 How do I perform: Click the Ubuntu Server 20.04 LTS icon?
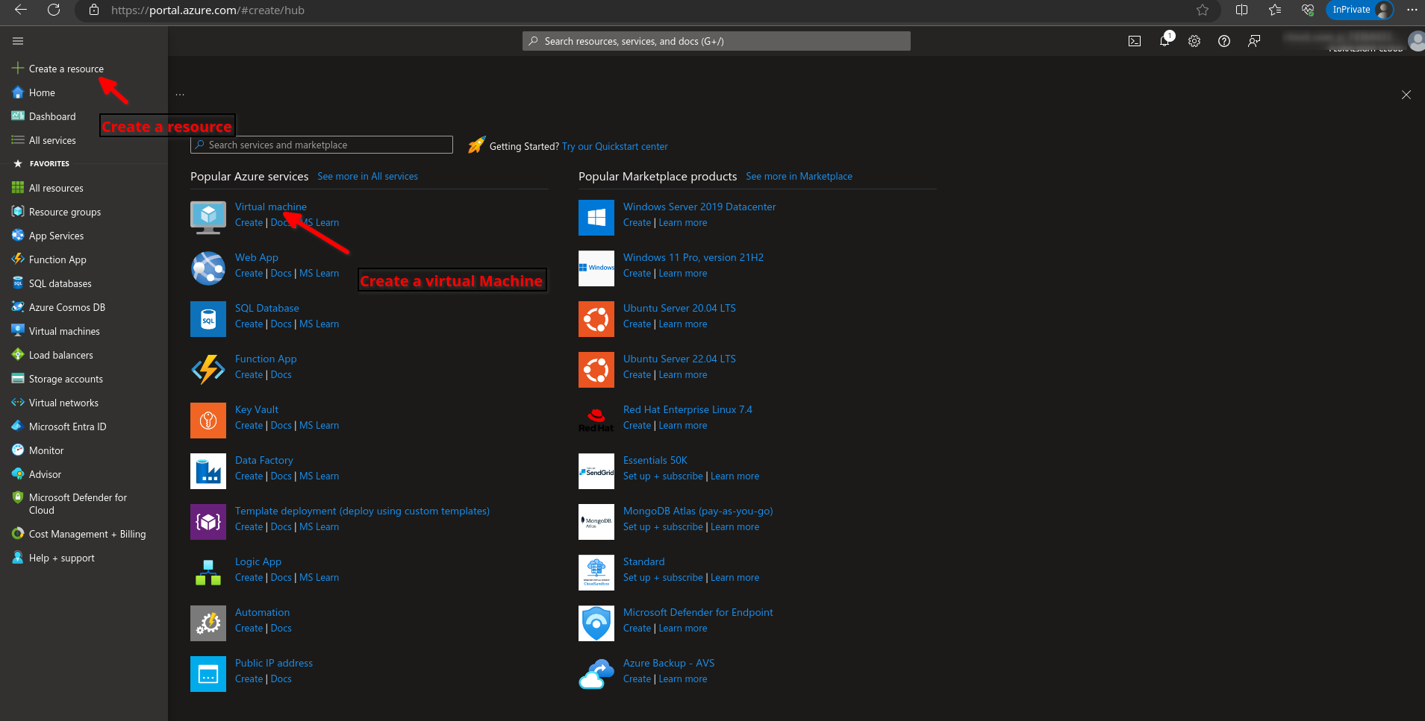pyautogui.click(x=596, y=319)
